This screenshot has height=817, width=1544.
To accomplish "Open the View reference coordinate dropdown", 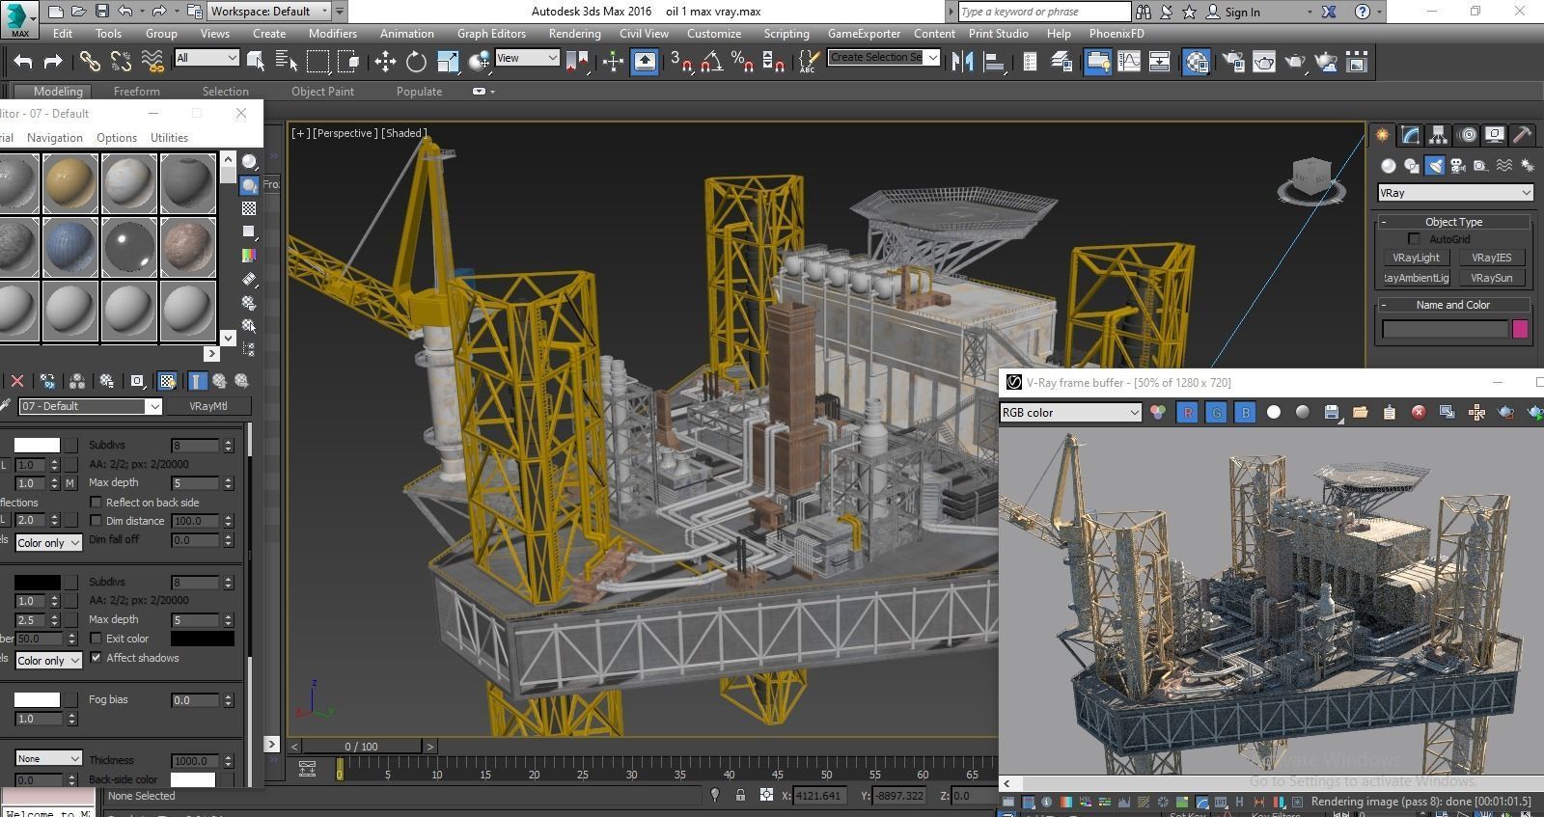I will click(x=527, y=58).
